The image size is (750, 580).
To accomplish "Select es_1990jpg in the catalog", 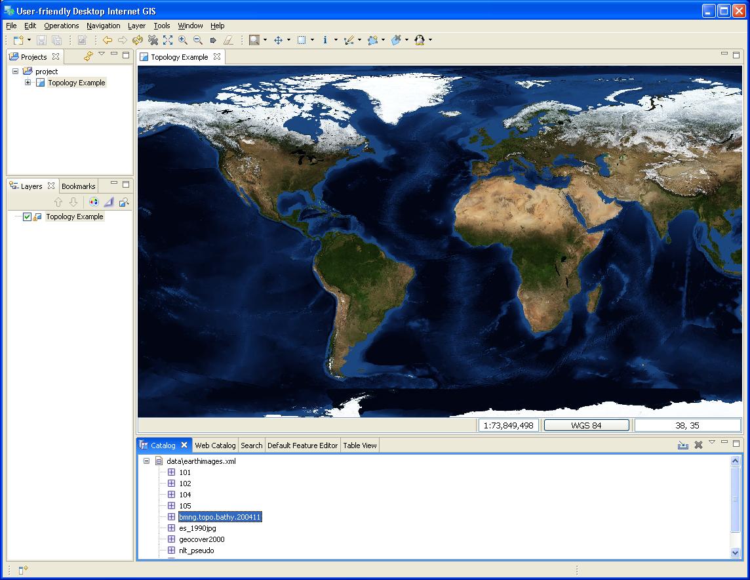I will click(197, 528).
